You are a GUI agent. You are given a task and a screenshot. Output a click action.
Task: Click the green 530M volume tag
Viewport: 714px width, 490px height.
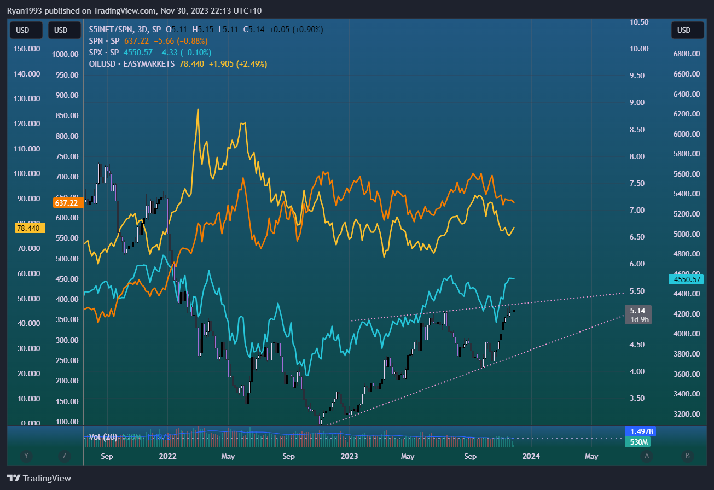639,441
